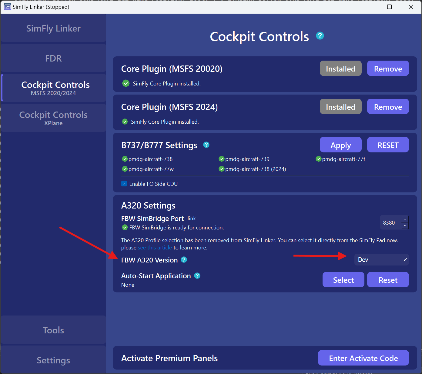This screenshot has width=422, height=374.
Task: Click the Enter Activate Code button
Action: point(363,358)
